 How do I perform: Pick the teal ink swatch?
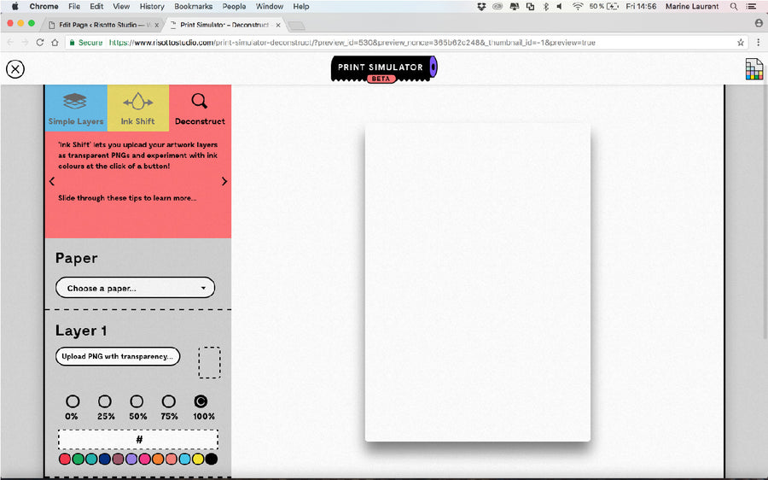91,459
